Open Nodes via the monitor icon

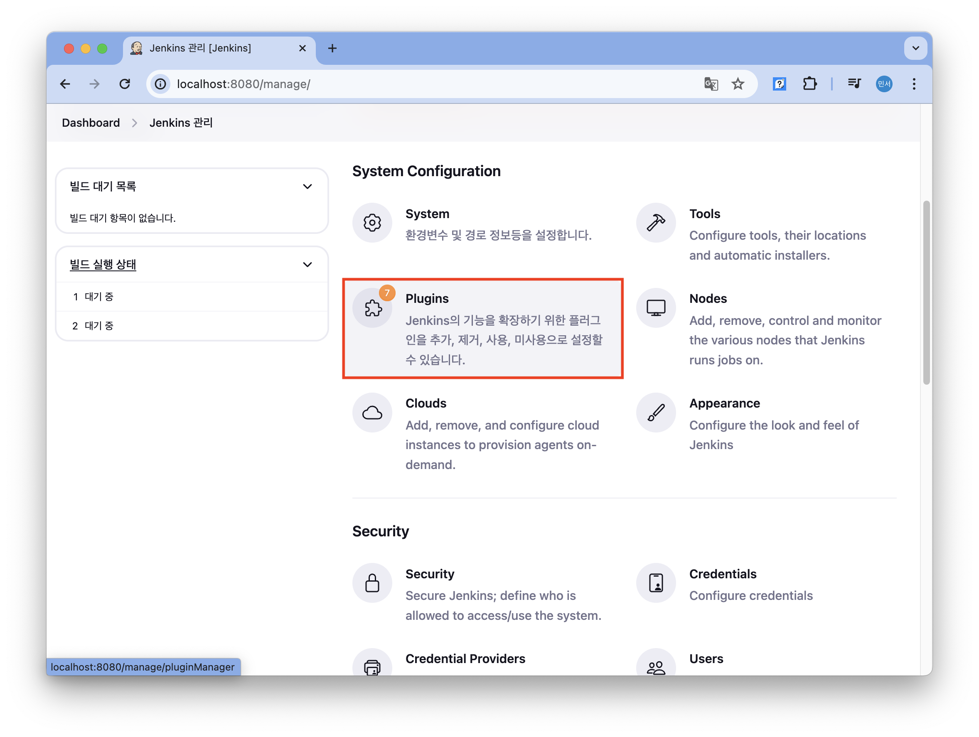click(655, 308)
